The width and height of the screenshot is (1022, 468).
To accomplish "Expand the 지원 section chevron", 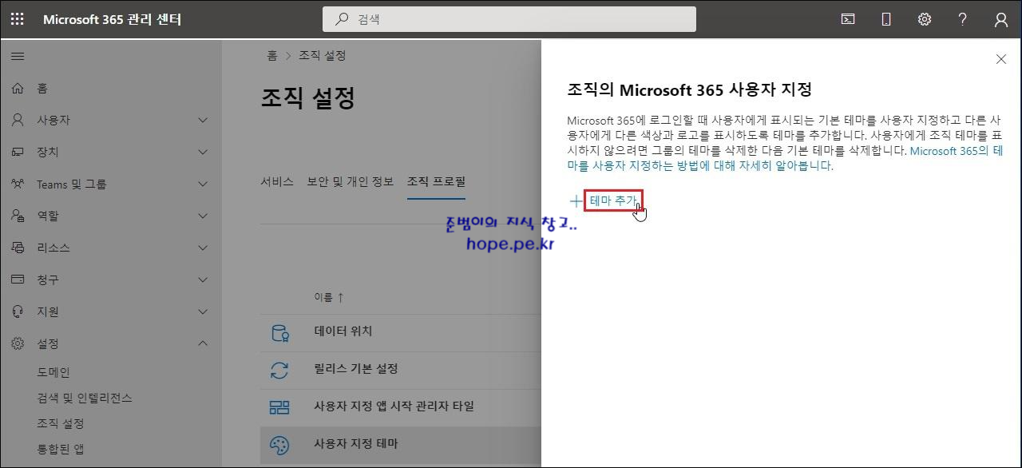I will [x=203, y=311].
